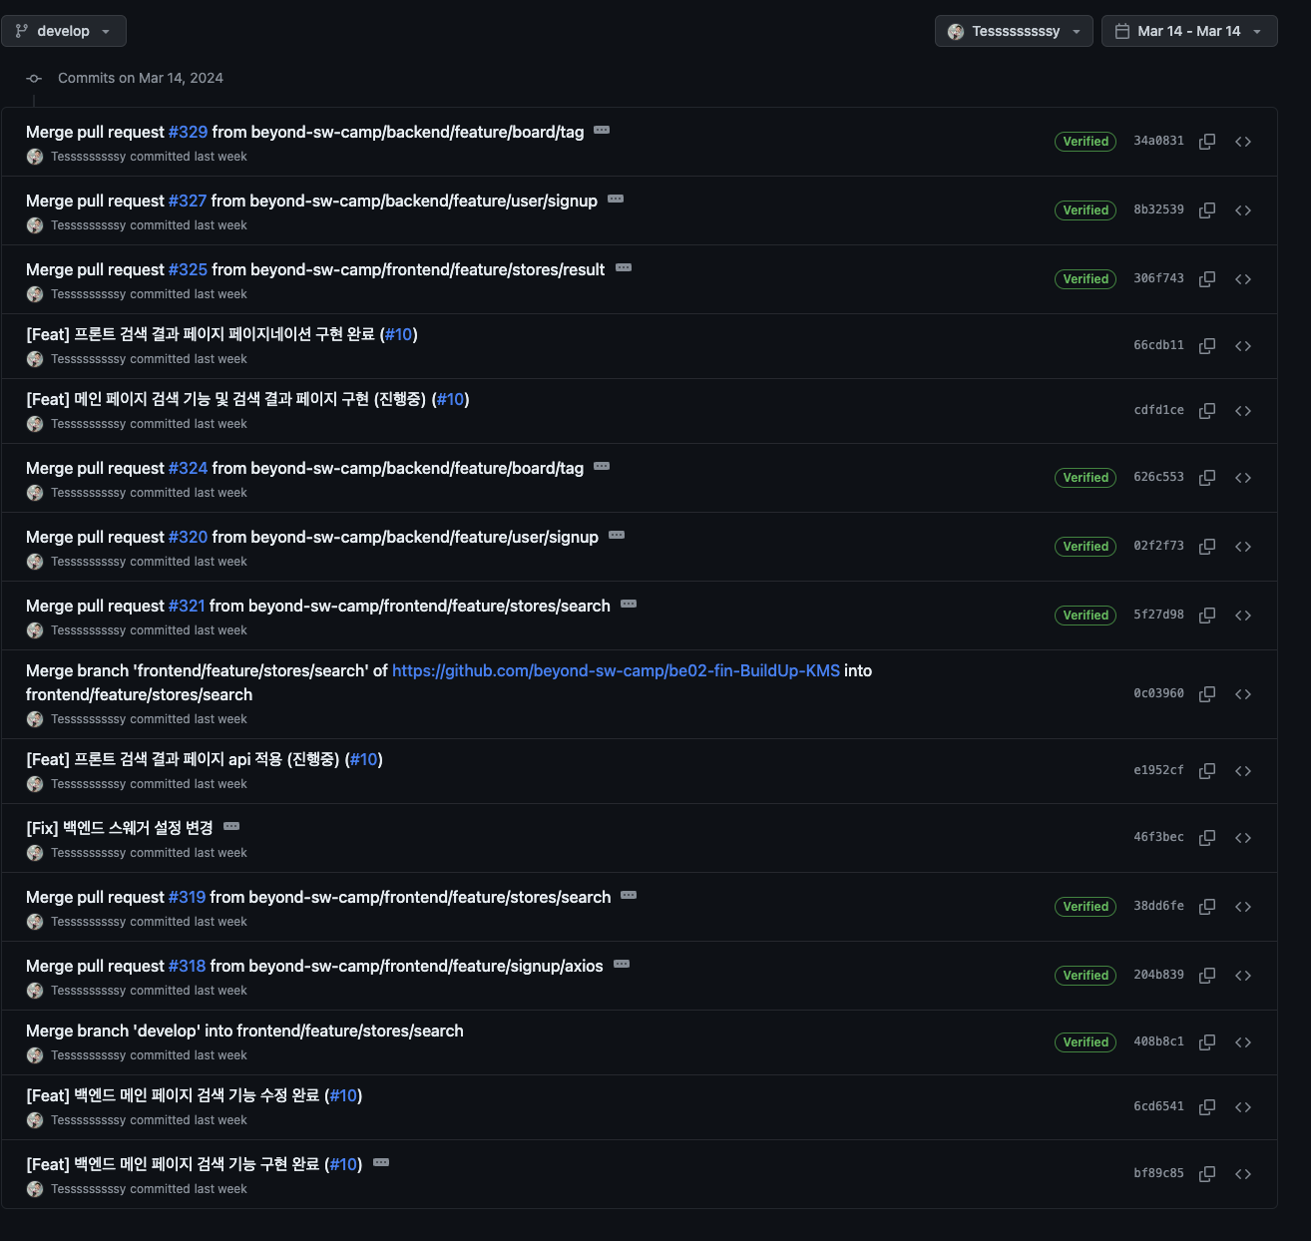Viewport: 1311px width, 1241px height.
Task: Click Verified badge on commit 408b8c1
Action: pyautogui.click(x=1086, y=1042)
